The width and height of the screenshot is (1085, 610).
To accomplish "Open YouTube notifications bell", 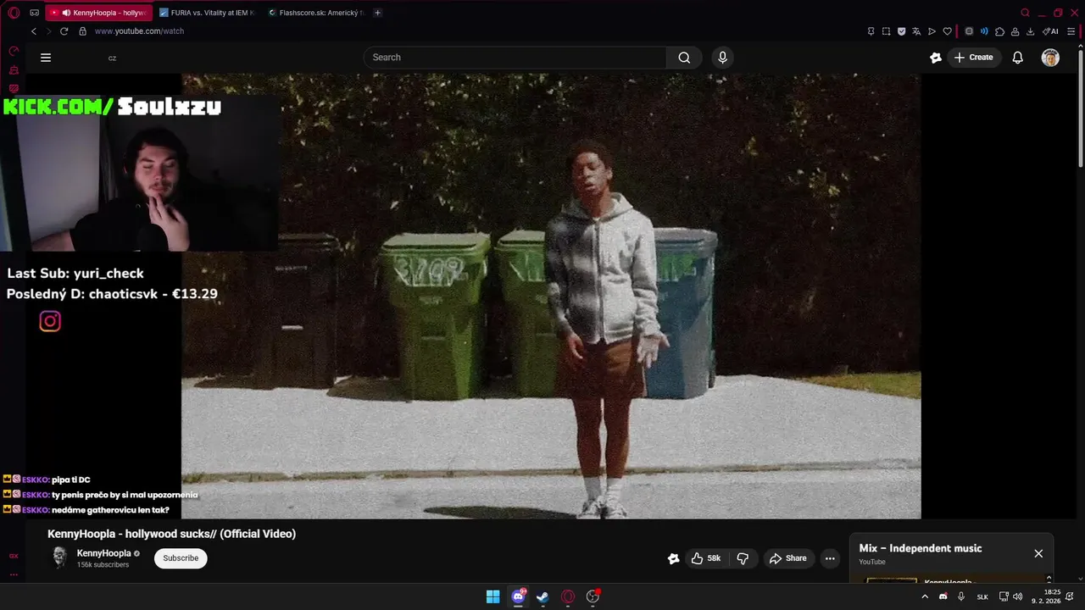I will pyautogui.click(x=1018, y=58).
